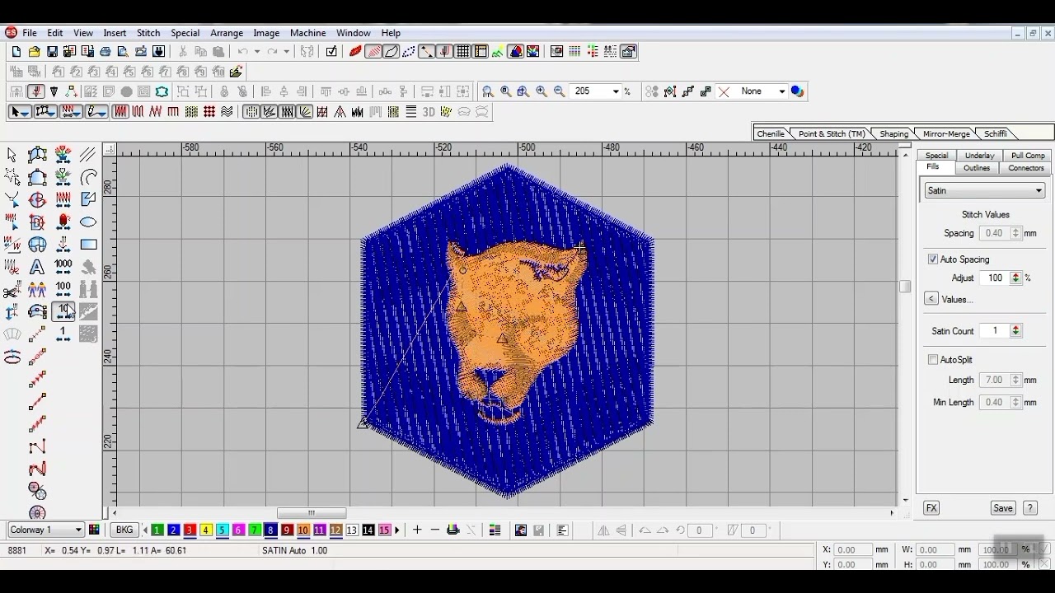Open the Stitch menu

[148, 33]
